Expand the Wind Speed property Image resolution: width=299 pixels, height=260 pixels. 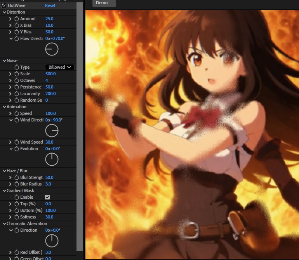pos(10,142)
